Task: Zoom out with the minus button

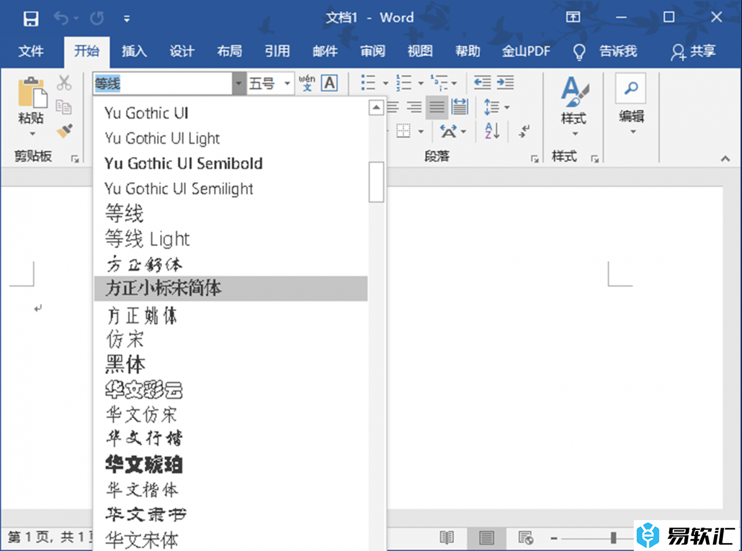Action: (x=555, y=538)
